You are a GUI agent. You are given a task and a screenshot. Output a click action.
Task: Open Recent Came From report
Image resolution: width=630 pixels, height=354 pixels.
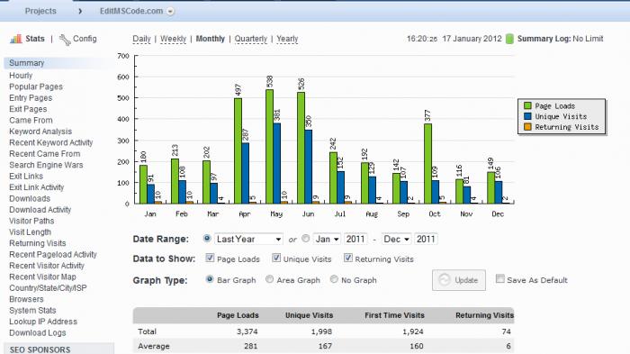(x=45, y=154)
